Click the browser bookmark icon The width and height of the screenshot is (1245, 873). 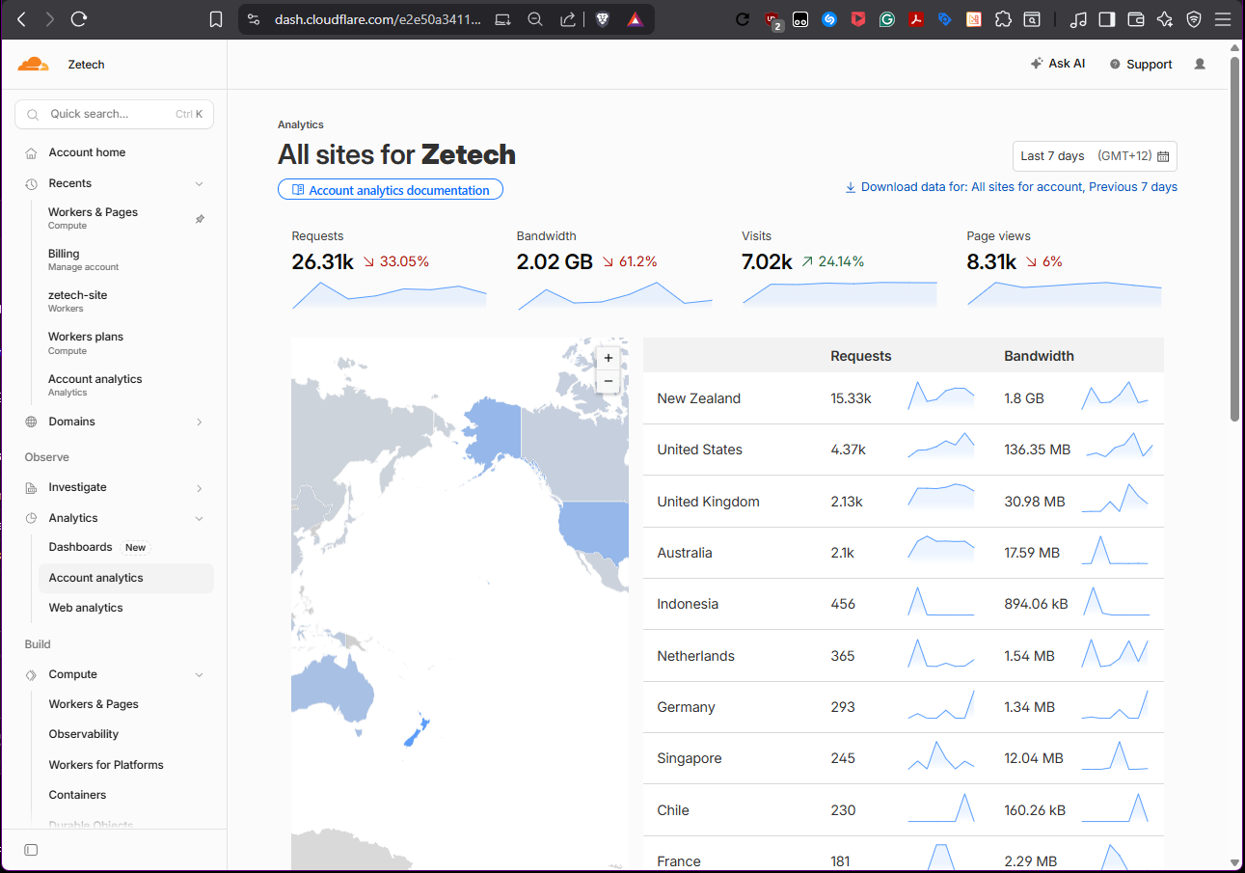(216, 19)
